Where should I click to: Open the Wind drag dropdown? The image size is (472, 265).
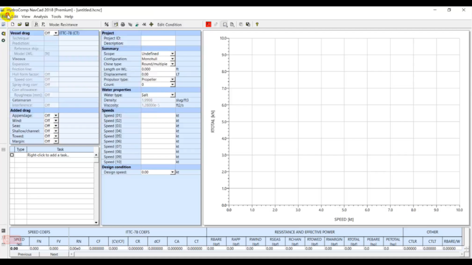56,120
